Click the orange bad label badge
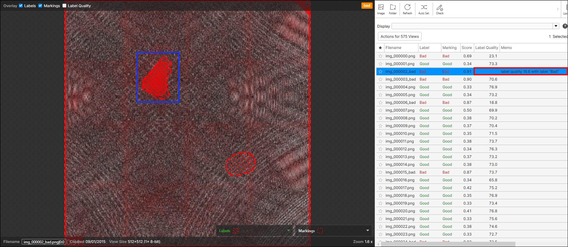Viewport: 568px width, 247px height. point(367,6)
